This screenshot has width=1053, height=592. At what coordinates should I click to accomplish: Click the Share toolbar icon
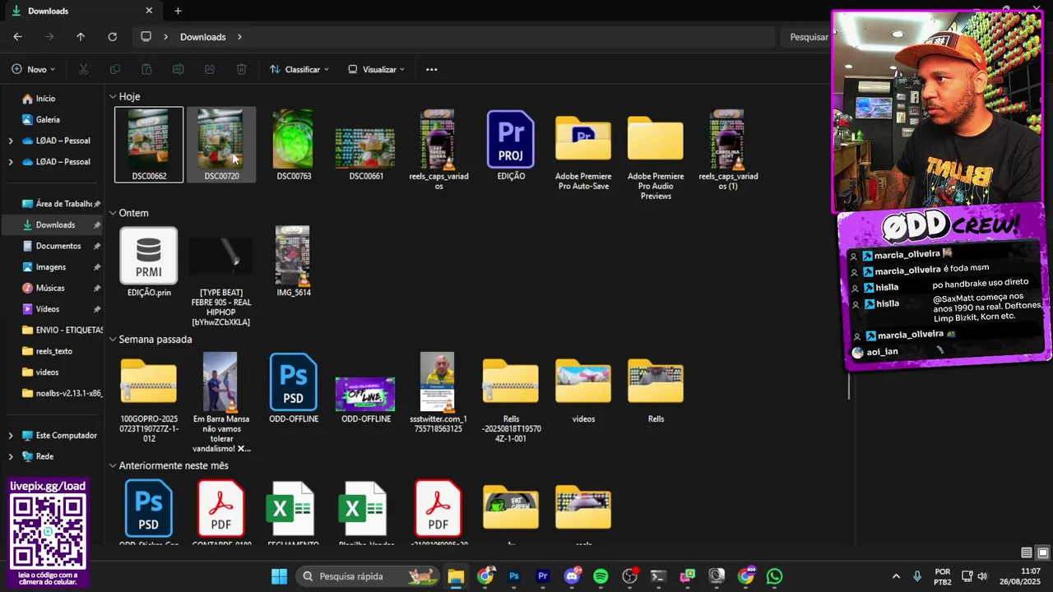click(x=209, y=70)
